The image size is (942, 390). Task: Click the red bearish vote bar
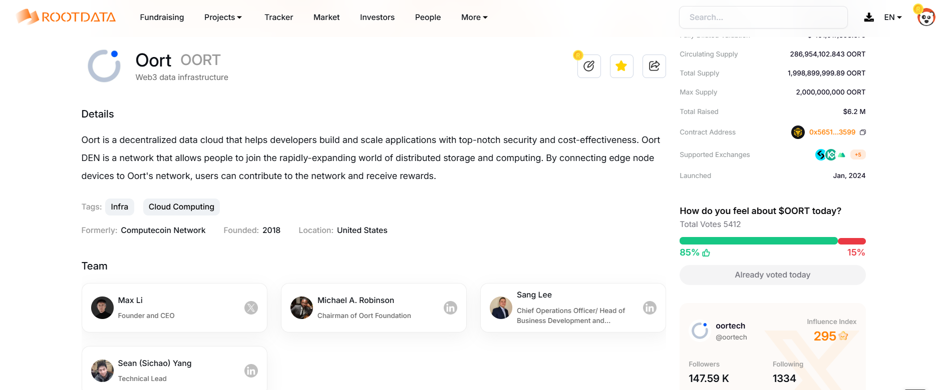[x=852, y=241]
